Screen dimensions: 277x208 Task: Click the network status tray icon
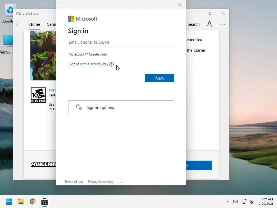coord(244,201)
